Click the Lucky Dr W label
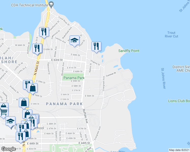Viewport: 190px width, 152px height. (18, 66)
